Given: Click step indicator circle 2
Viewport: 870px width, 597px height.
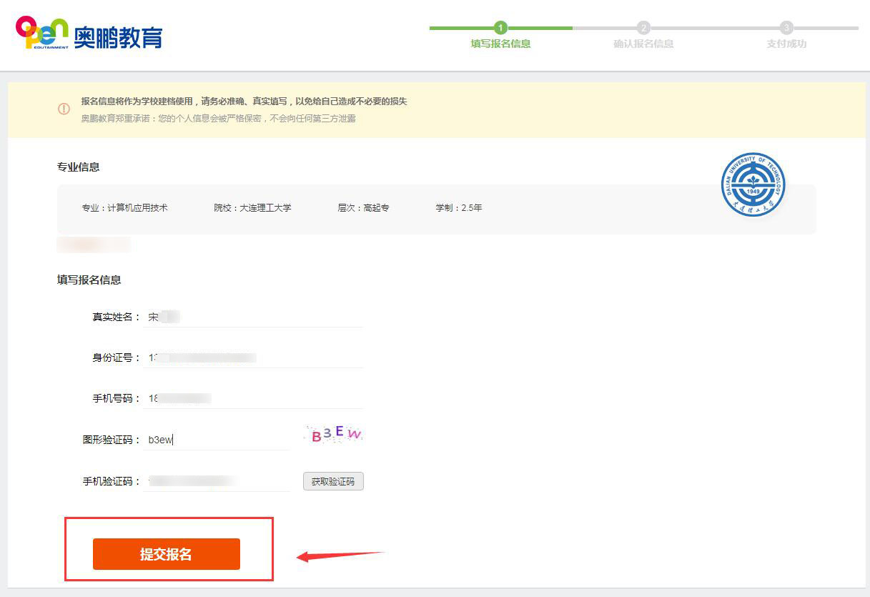Looking at the screenshot, I should 643,27.
